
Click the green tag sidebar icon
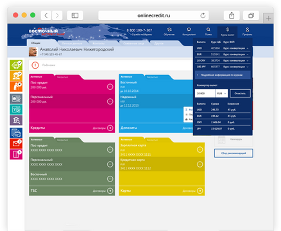coord(16,65)
